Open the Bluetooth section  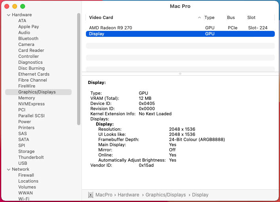click(x=28, y=38)
